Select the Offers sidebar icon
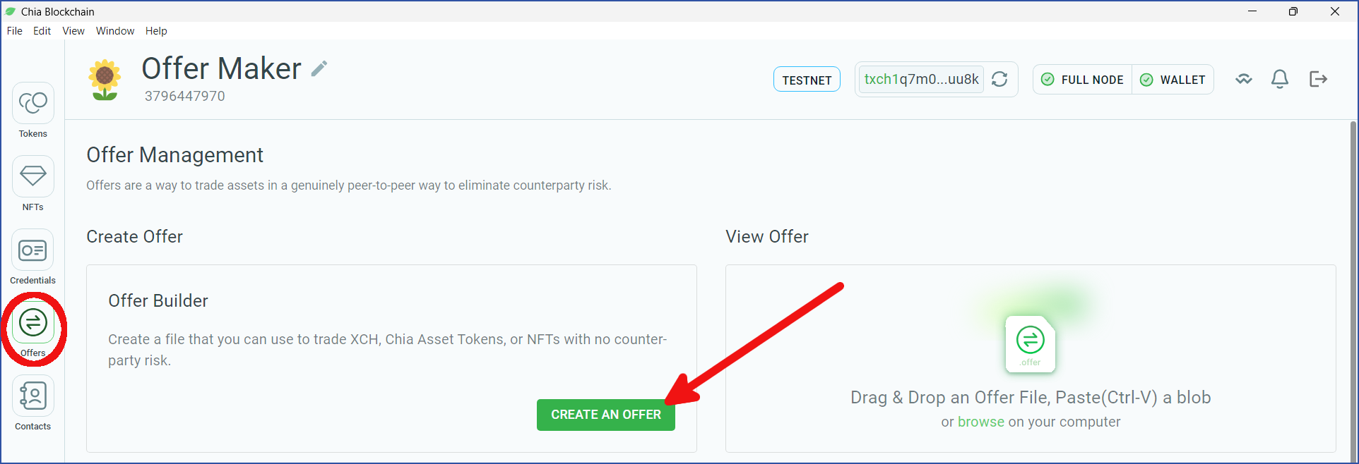Viewport: 1359px width, 464px height. click(x=32, y=330)
